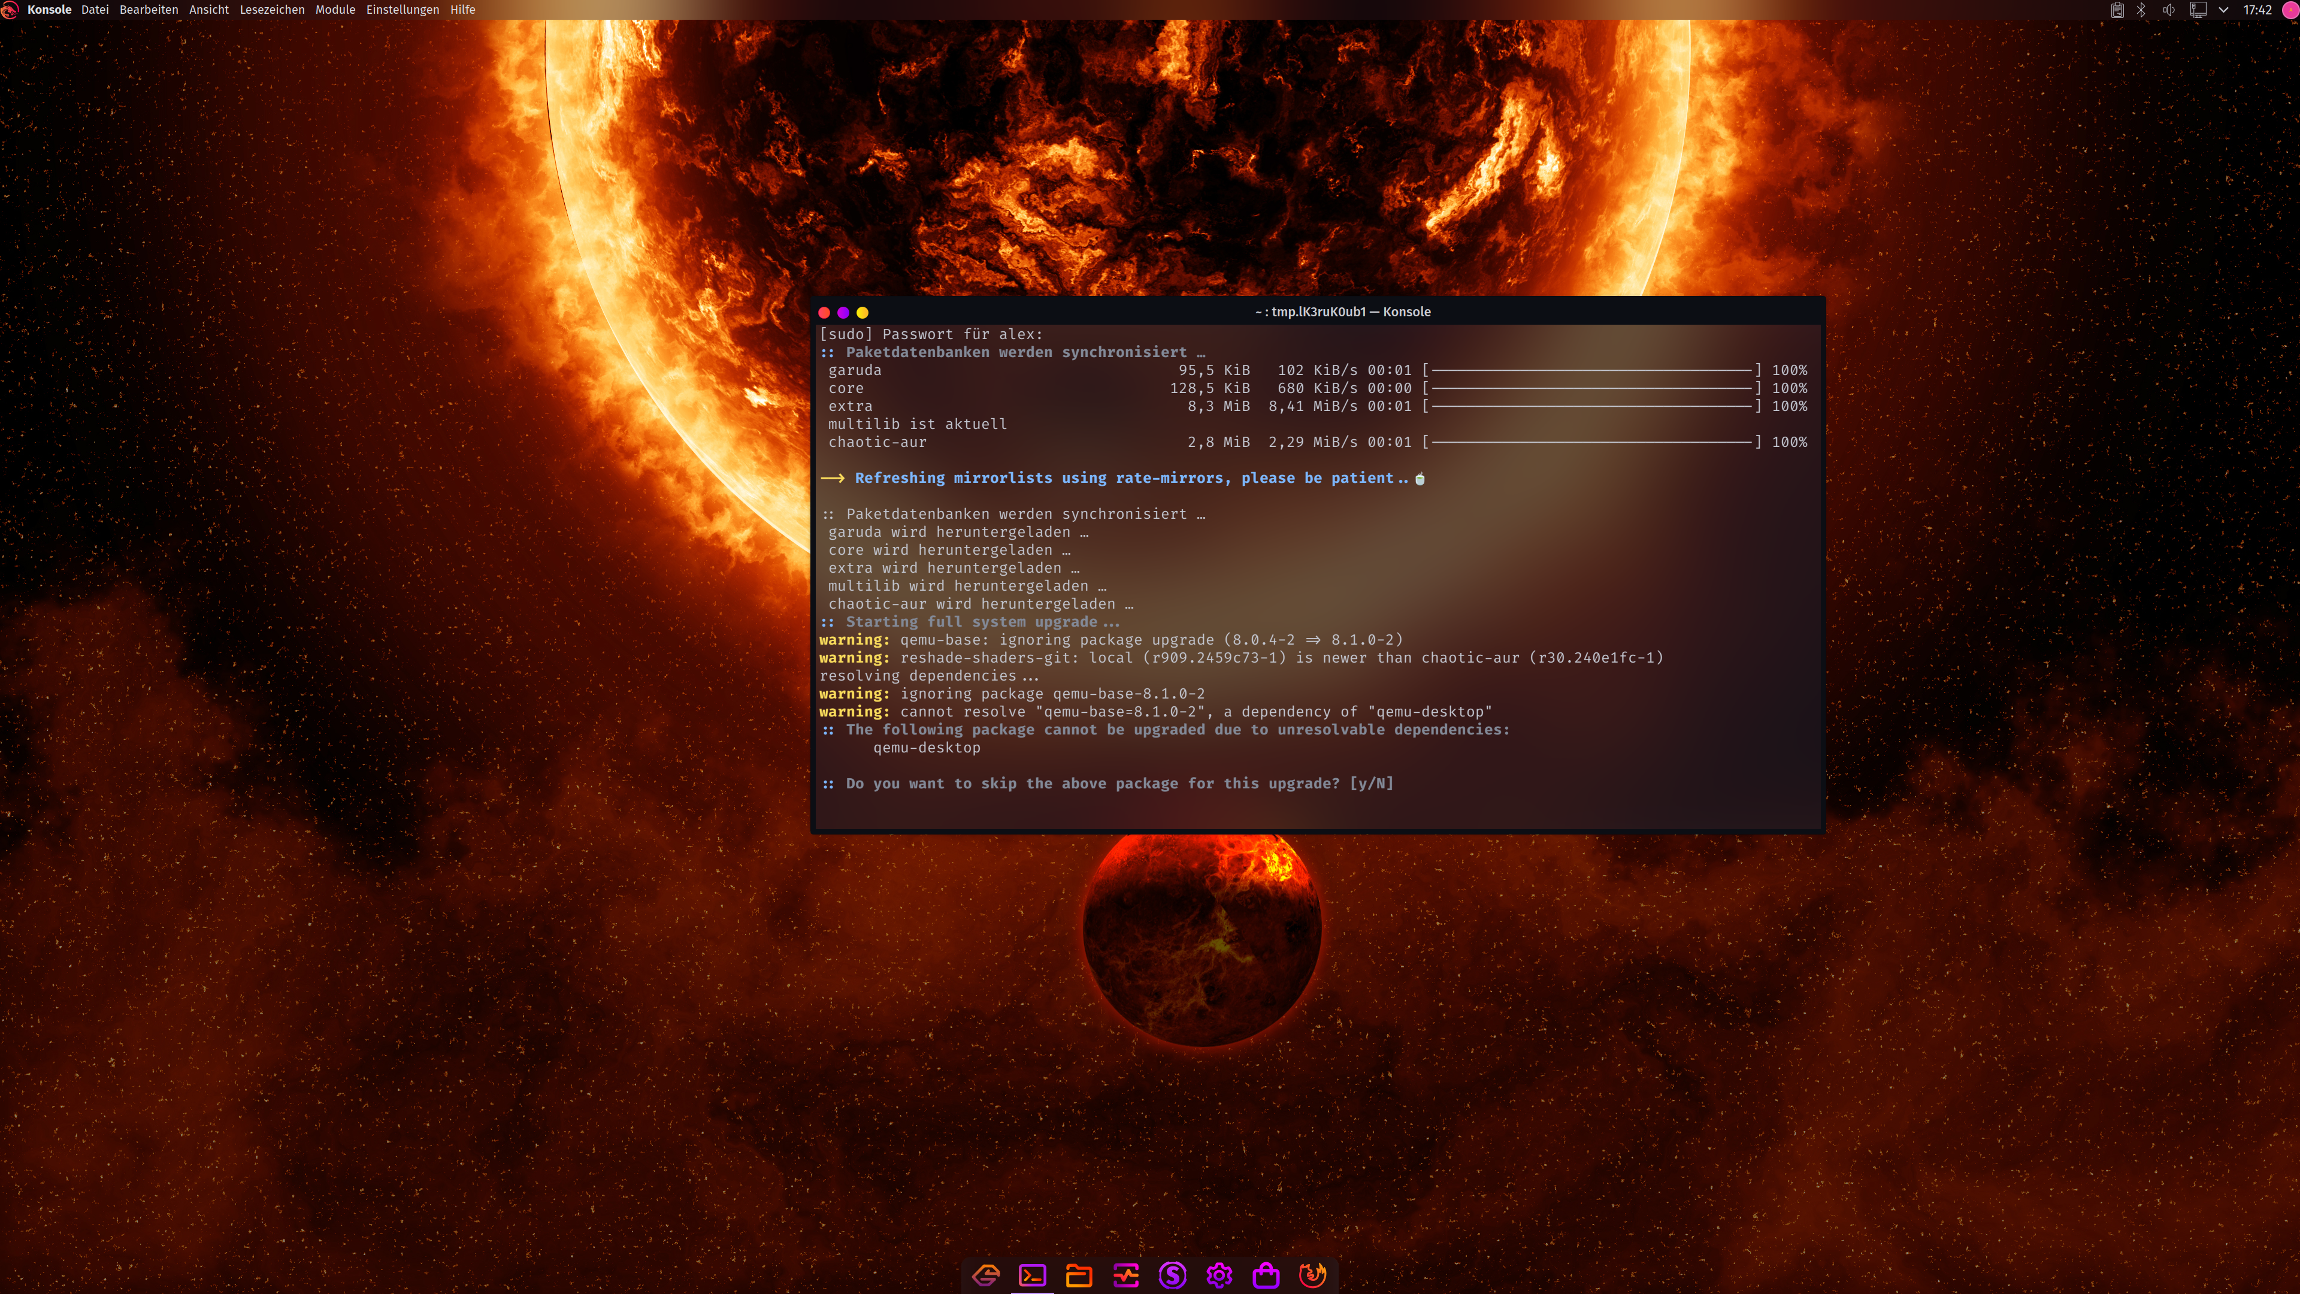Open the Lesezeichen menu

point(271,10)
